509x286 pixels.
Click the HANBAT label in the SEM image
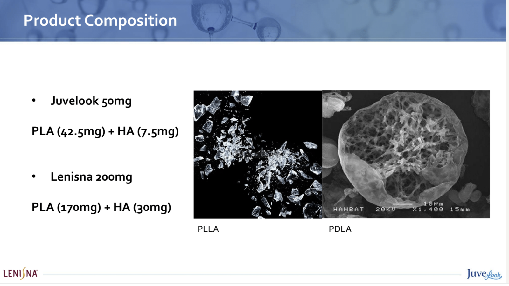point(348,210)
